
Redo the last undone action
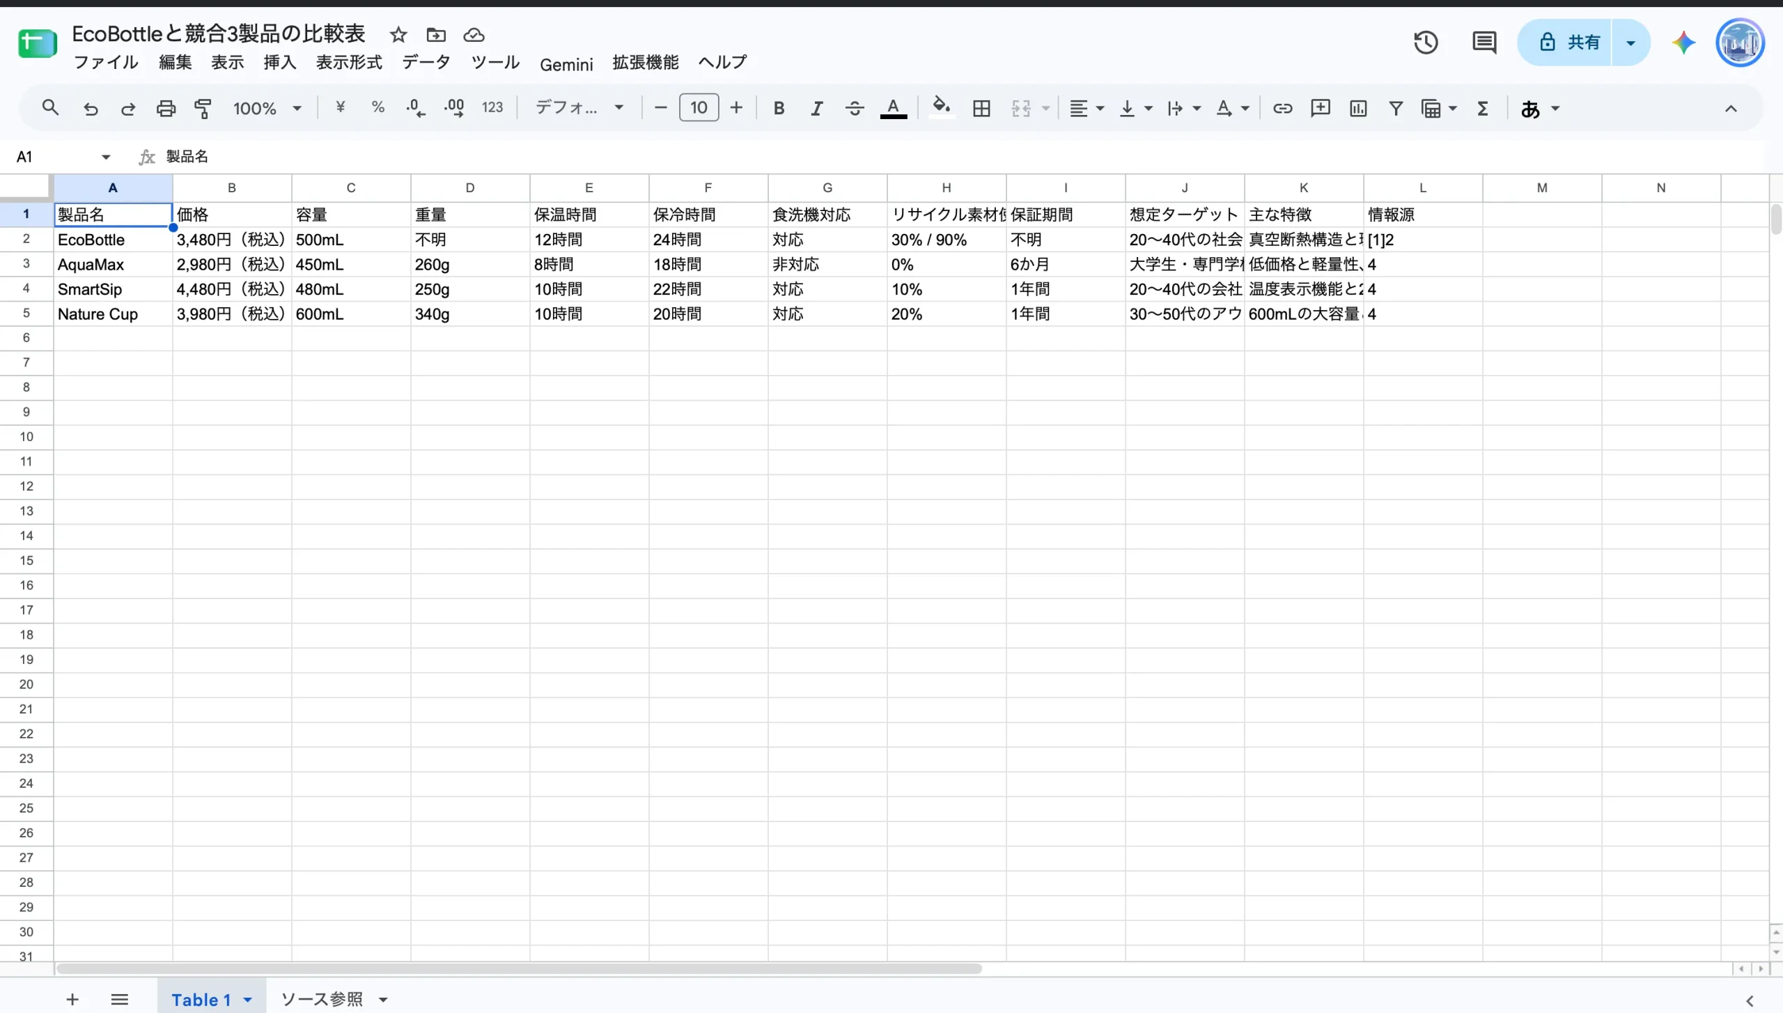point(128,108)
